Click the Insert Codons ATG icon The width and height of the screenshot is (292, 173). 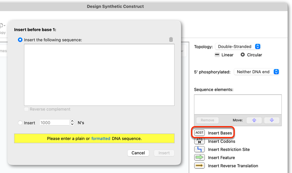[x=199, y=141]
